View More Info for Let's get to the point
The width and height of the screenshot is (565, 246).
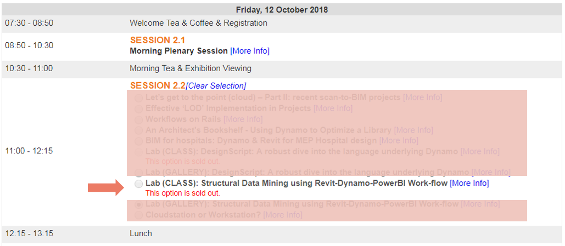(x=422, y=98)
